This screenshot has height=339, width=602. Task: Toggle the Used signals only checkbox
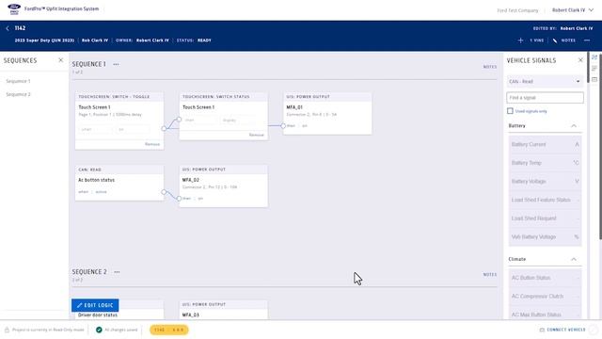[x=510, y=111]
